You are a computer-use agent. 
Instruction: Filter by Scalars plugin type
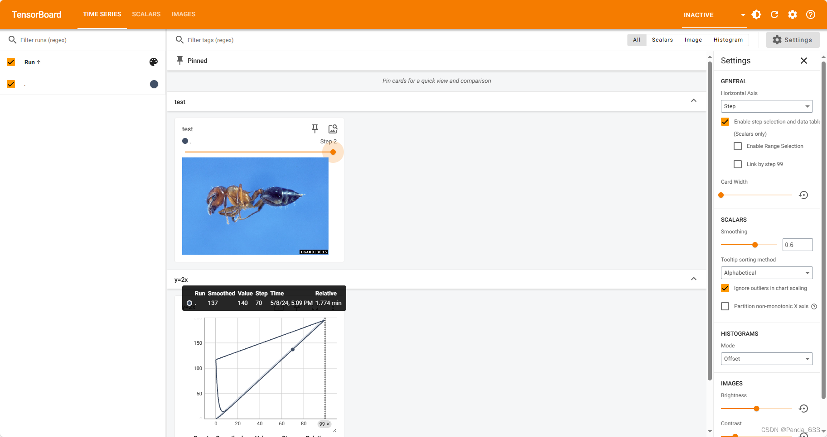(663, 40)
